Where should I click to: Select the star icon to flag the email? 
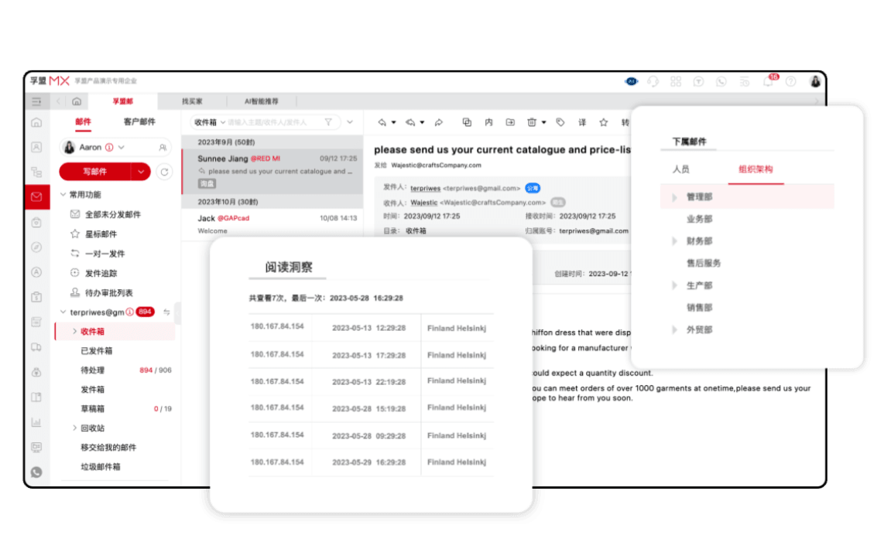603,122
